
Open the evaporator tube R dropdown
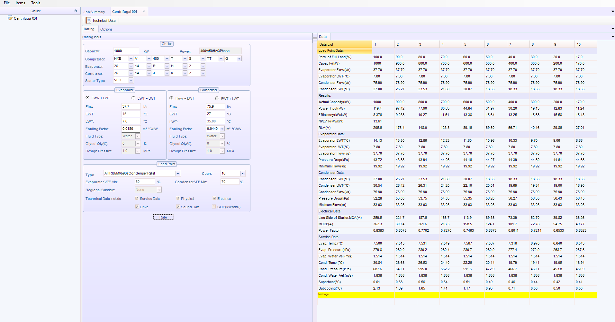[x=167, y=66]
